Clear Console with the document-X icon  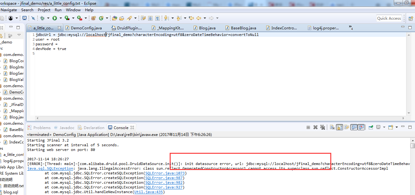(x=332, y=127)
